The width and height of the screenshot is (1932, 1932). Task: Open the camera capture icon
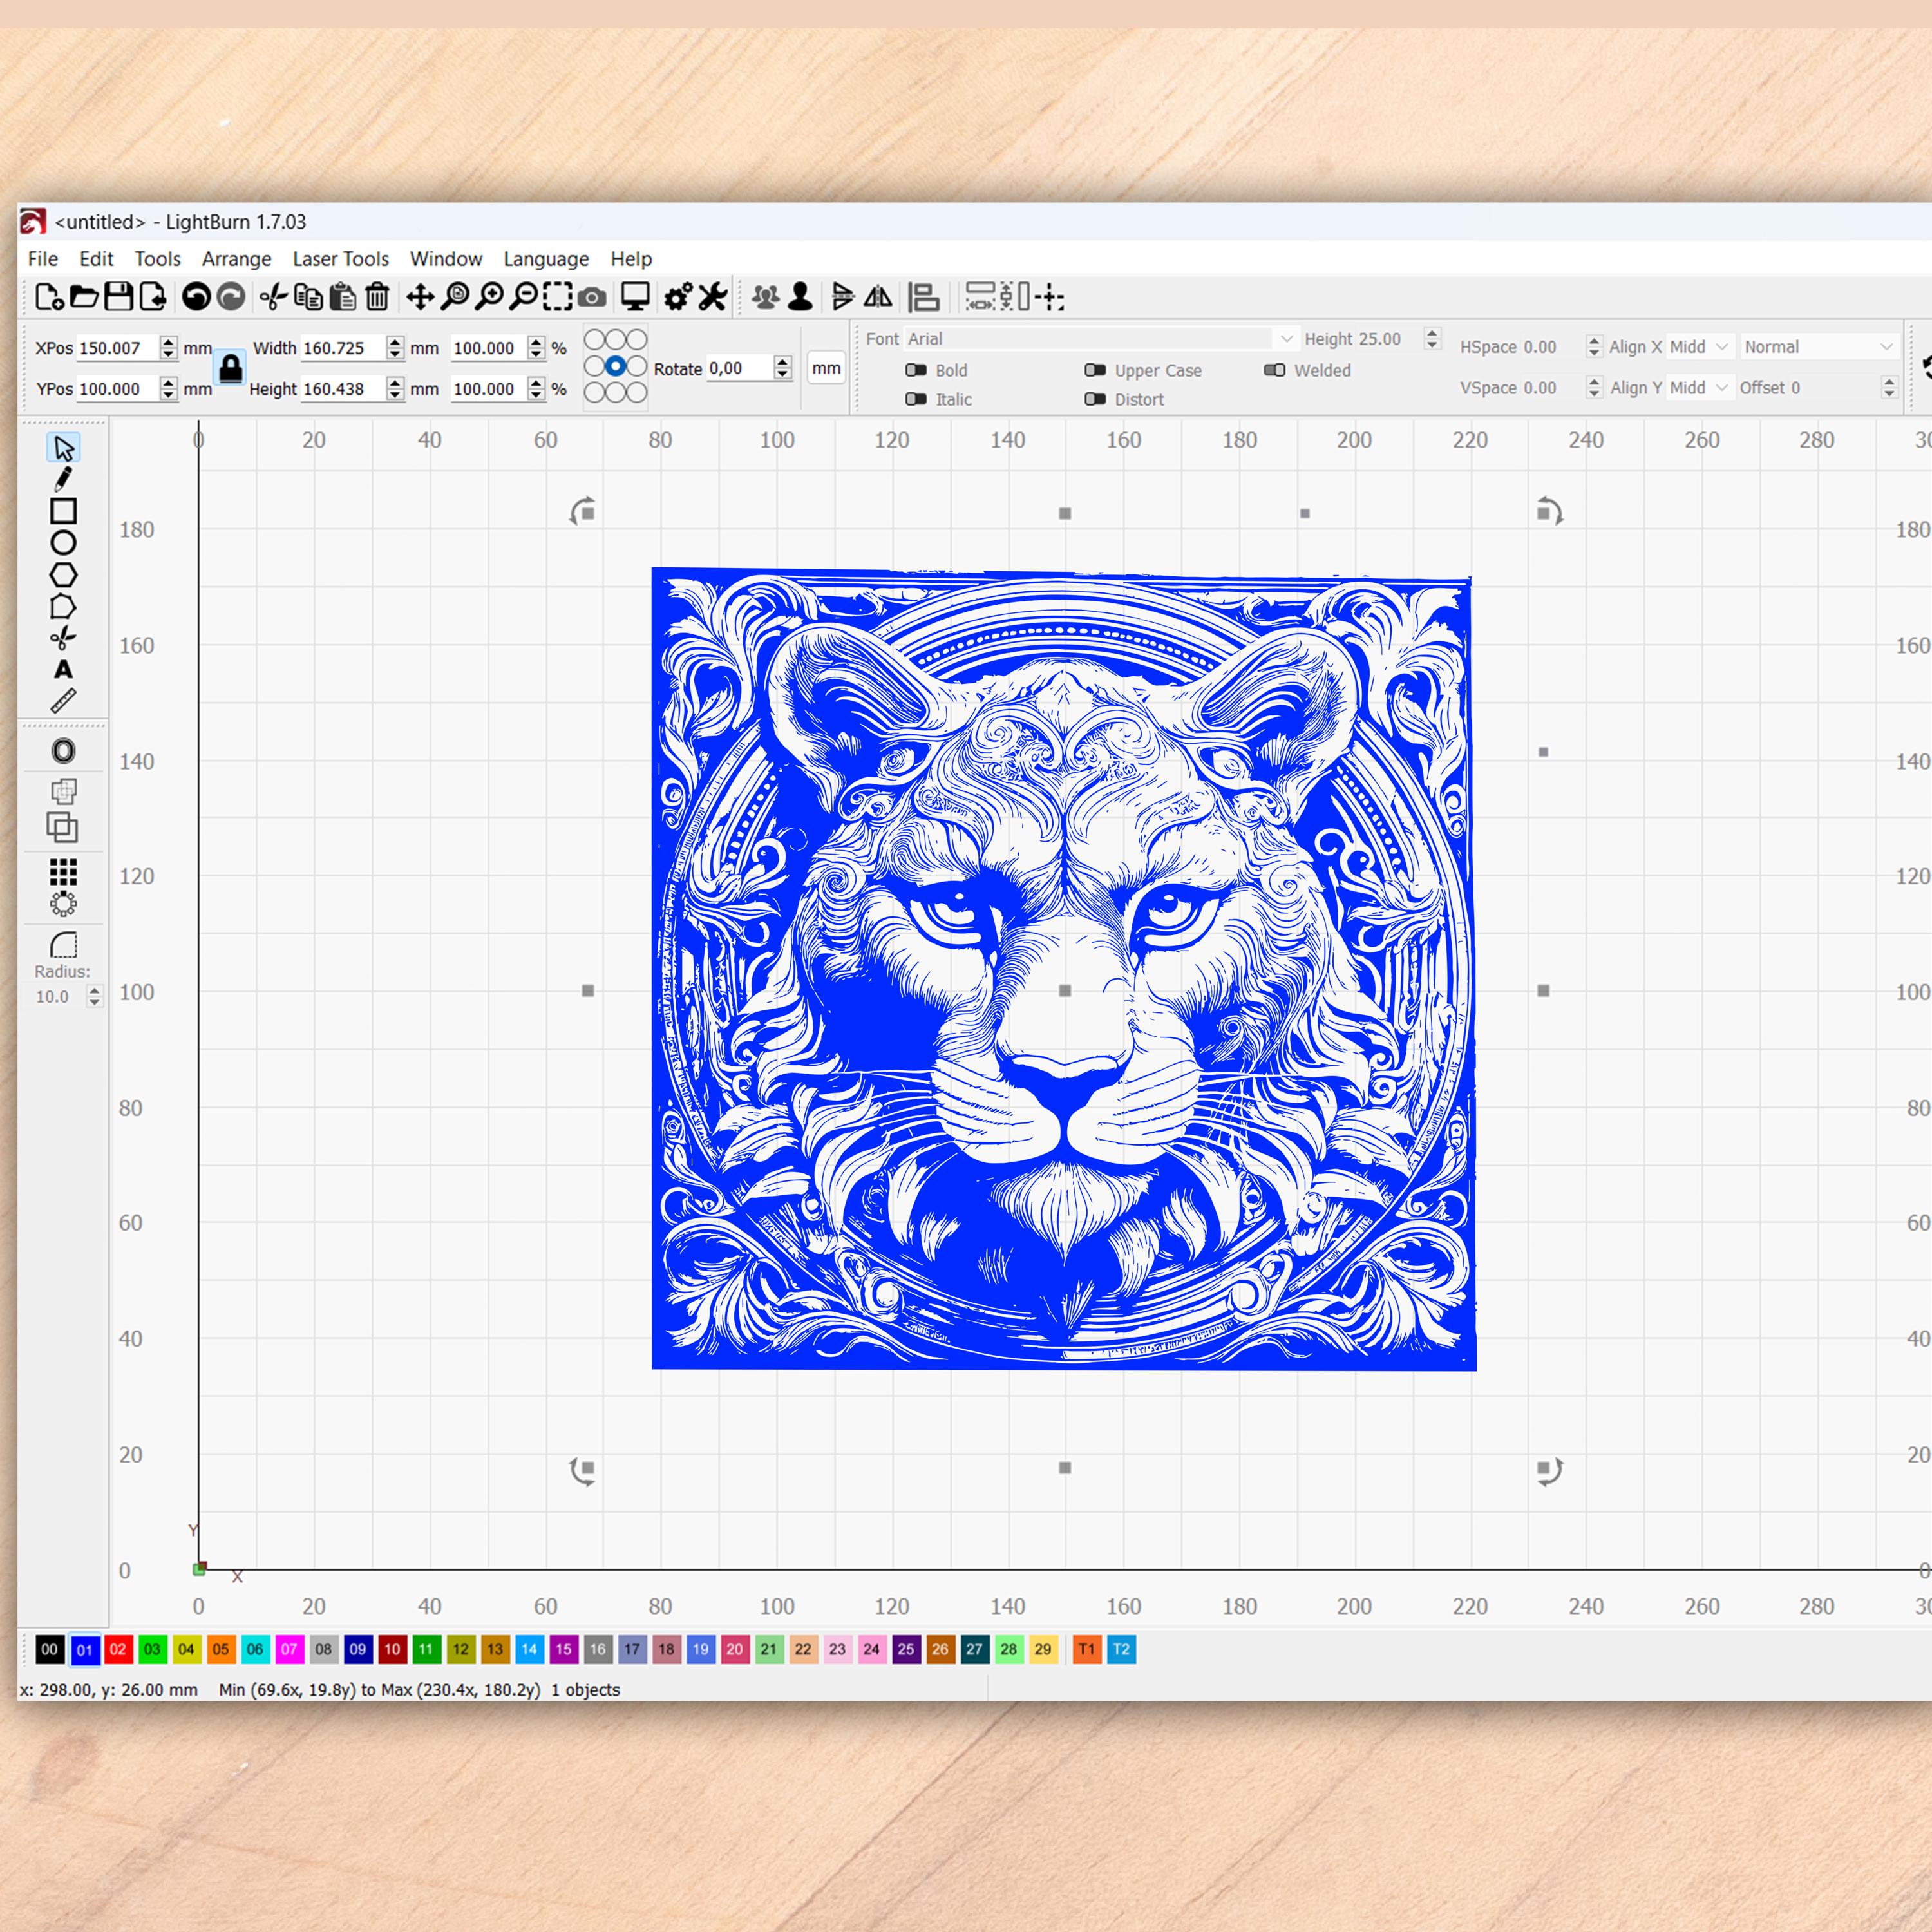coord(592,297)
